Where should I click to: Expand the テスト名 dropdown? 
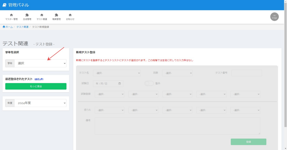click(117, 73)
